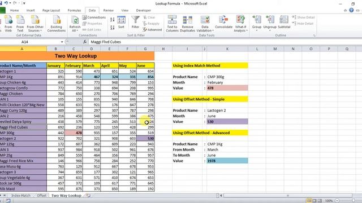Click the Connections button
This screenshot has height=203, width=362.
point(94,17)
